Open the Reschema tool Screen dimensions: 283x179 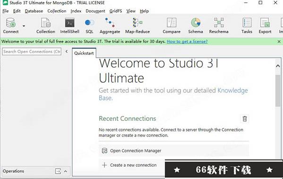(219, 26)
